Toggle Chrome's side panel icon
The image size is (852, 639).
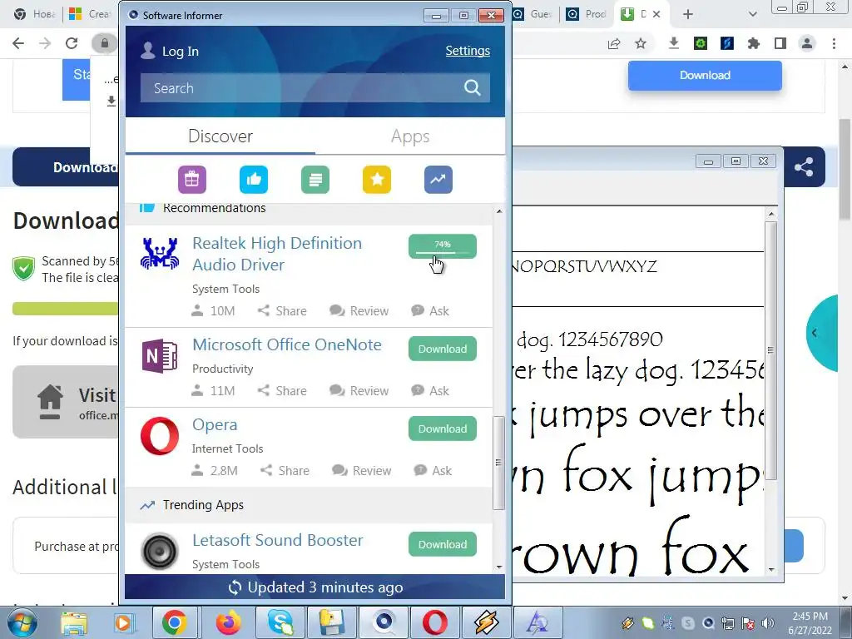tap(780, 43)
